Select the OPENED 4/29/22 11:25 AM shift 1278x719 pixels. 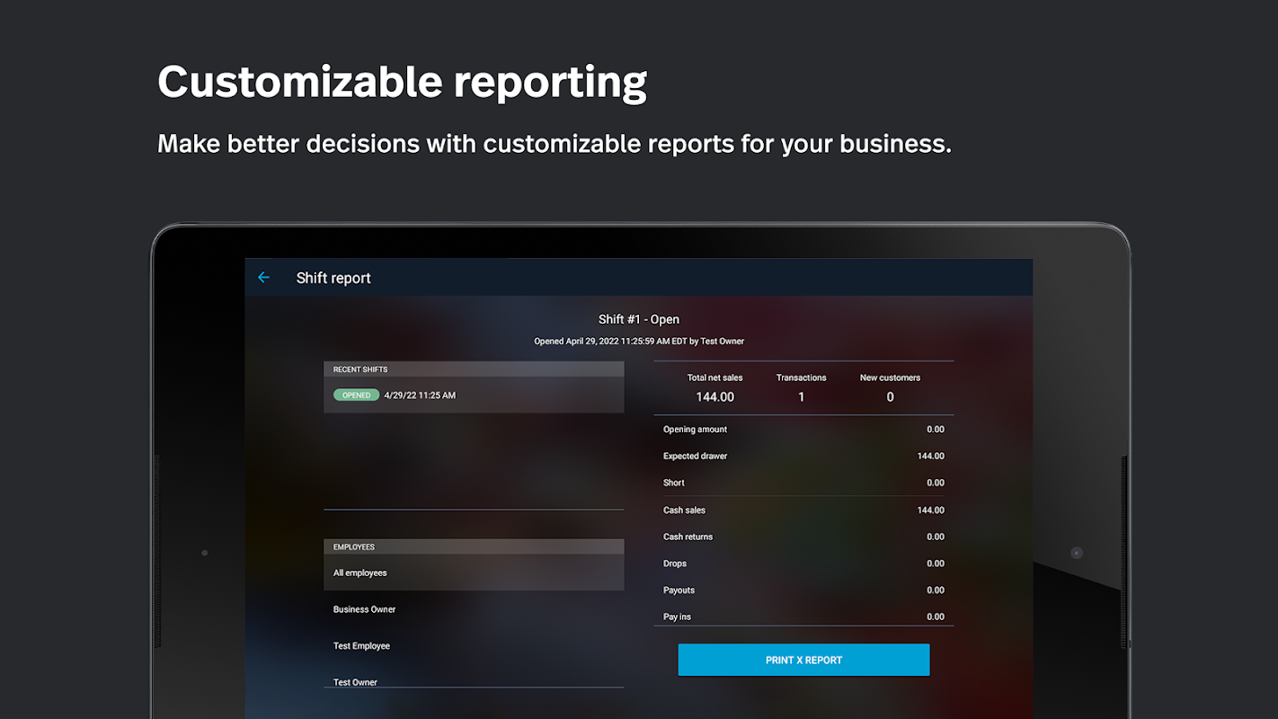[474, 395]
